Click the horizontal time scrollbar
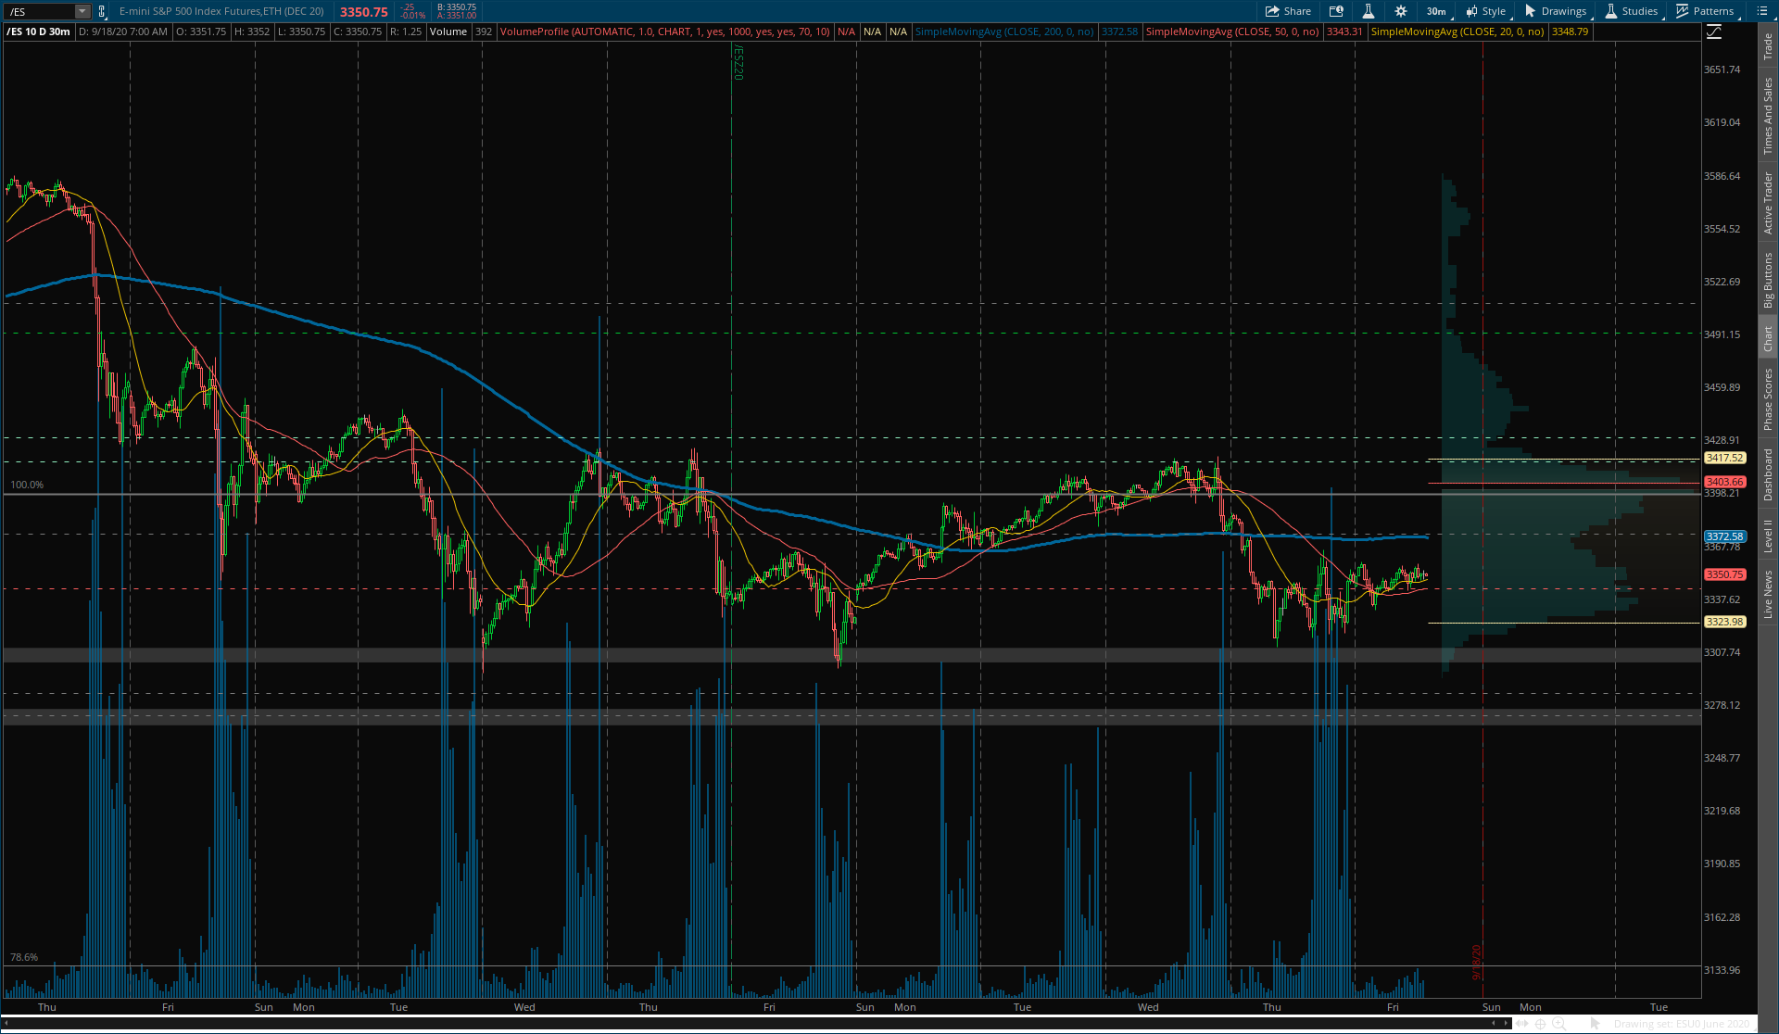1779x1034 pixels. (x=755, y=1023)
